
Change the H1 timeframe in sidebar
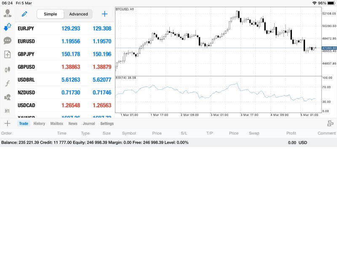[7, 111]
